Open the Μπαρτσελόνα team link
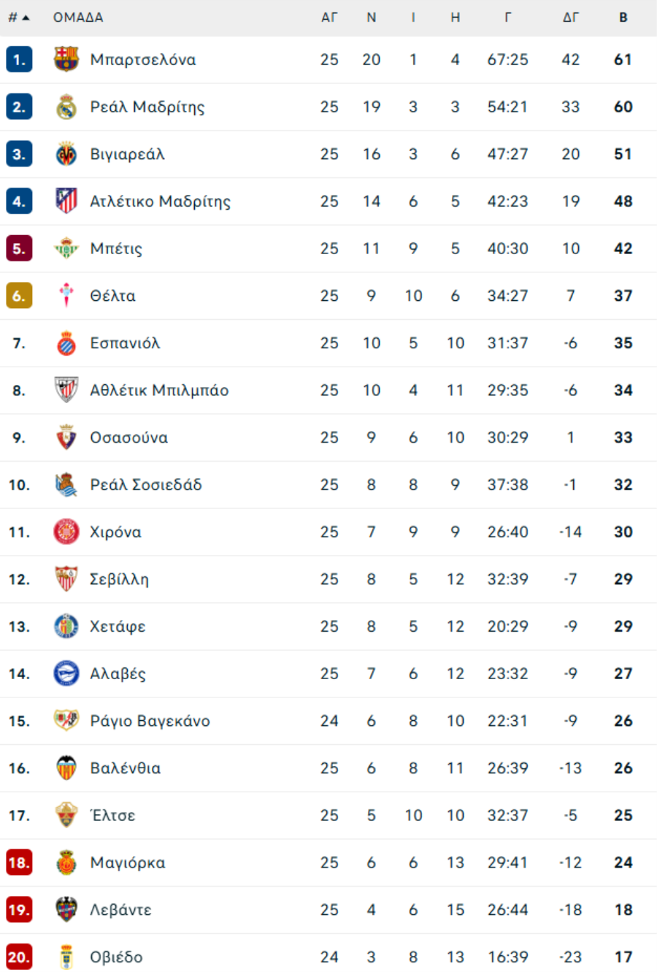The height and width of the screenshot is (972, 657). (x=143, y=60)
